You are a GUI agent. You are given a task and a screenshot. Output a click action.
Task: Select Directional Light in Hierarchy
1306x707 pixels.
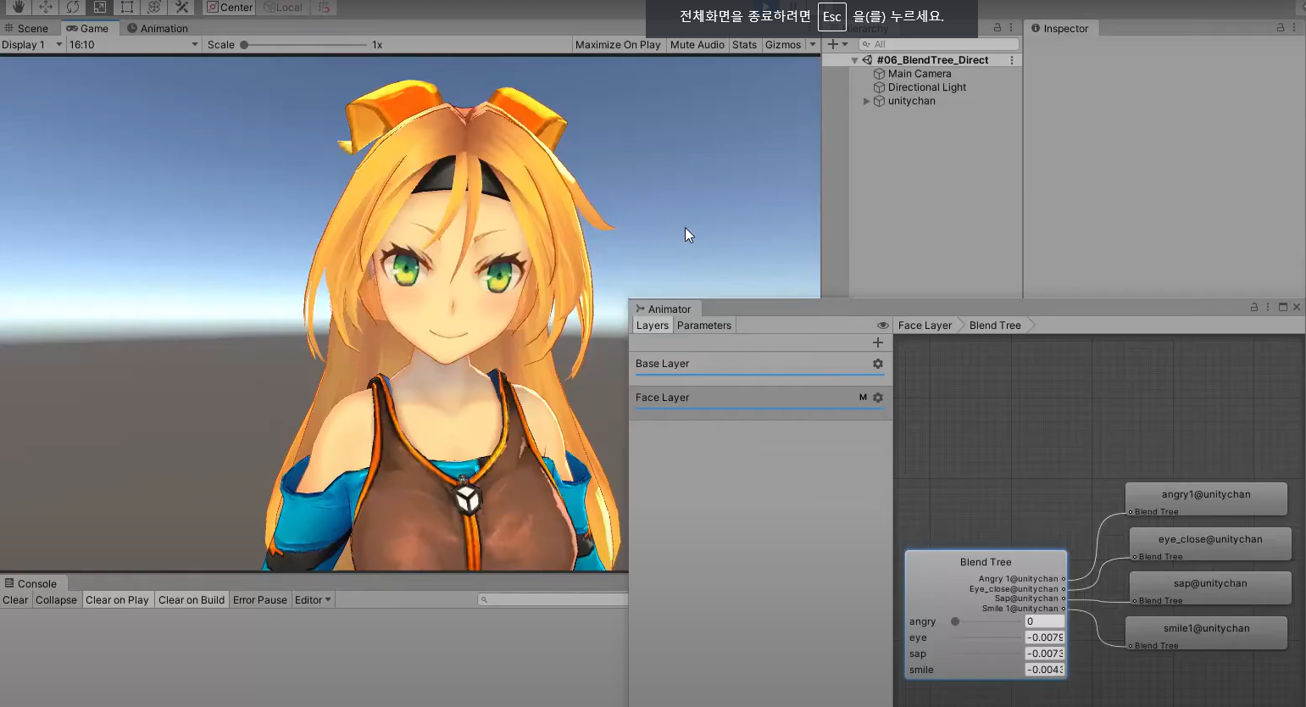pyautogui.click(x=927, y=87)
